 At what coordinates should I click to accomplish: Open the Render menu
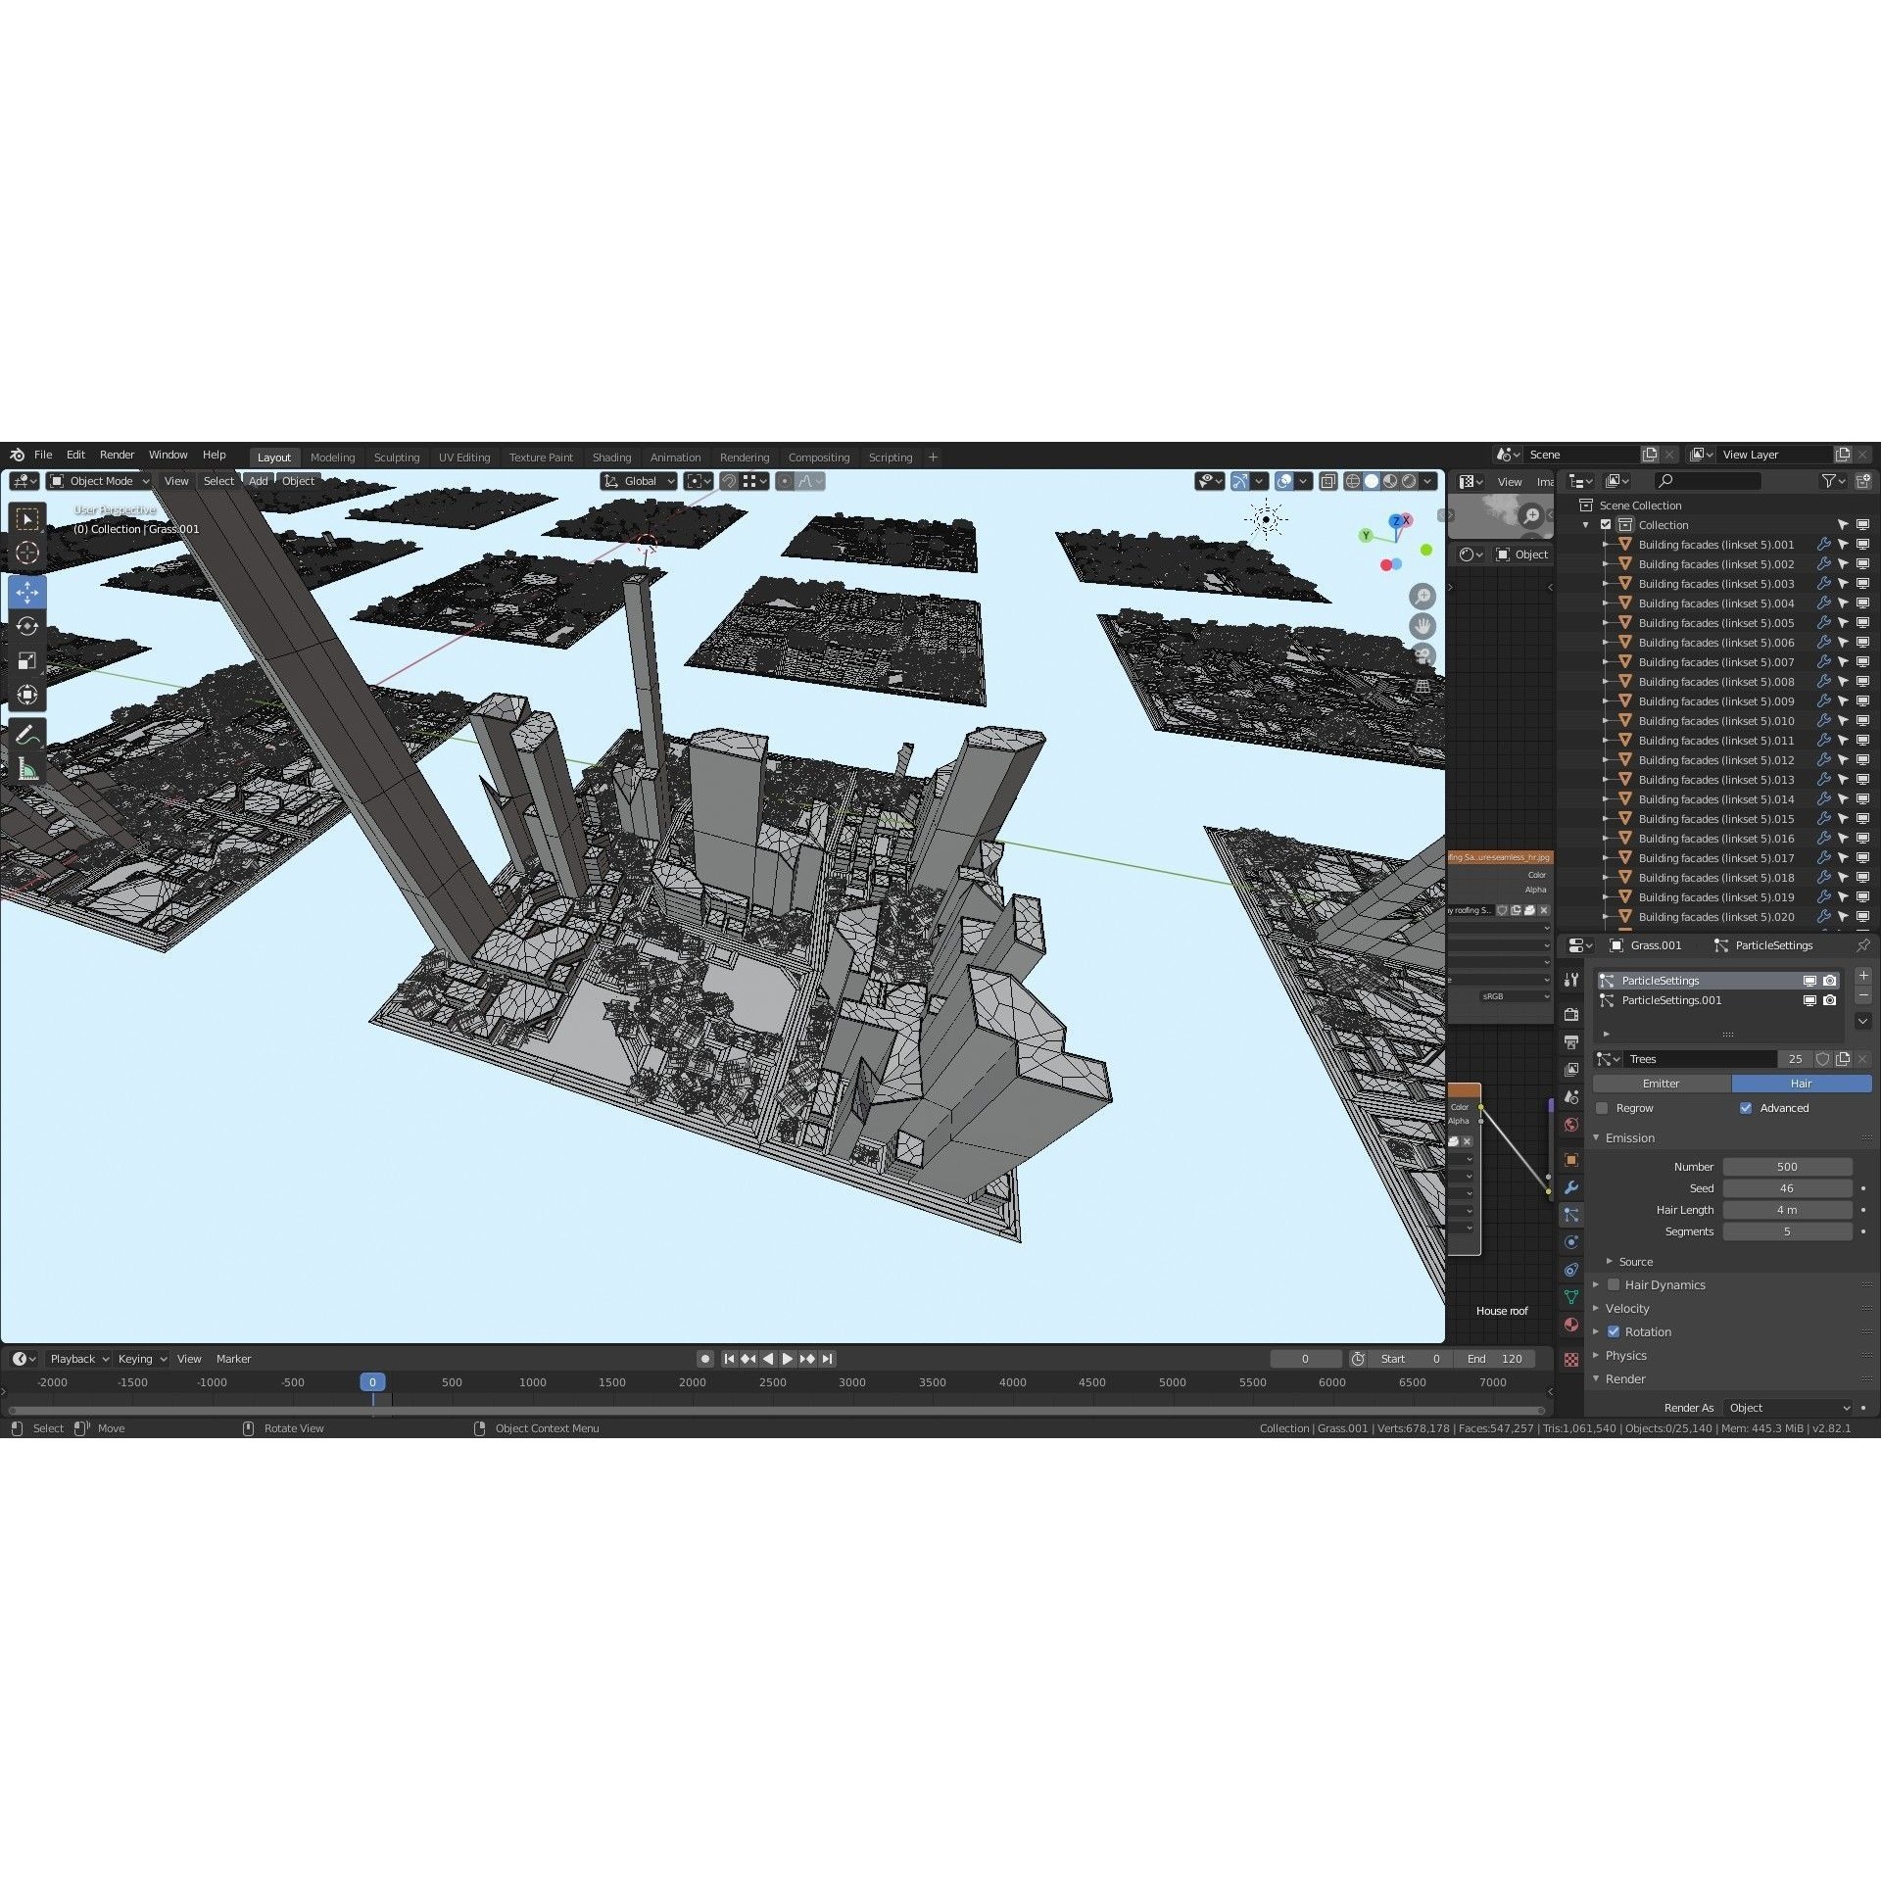click(x=118, y=455)
